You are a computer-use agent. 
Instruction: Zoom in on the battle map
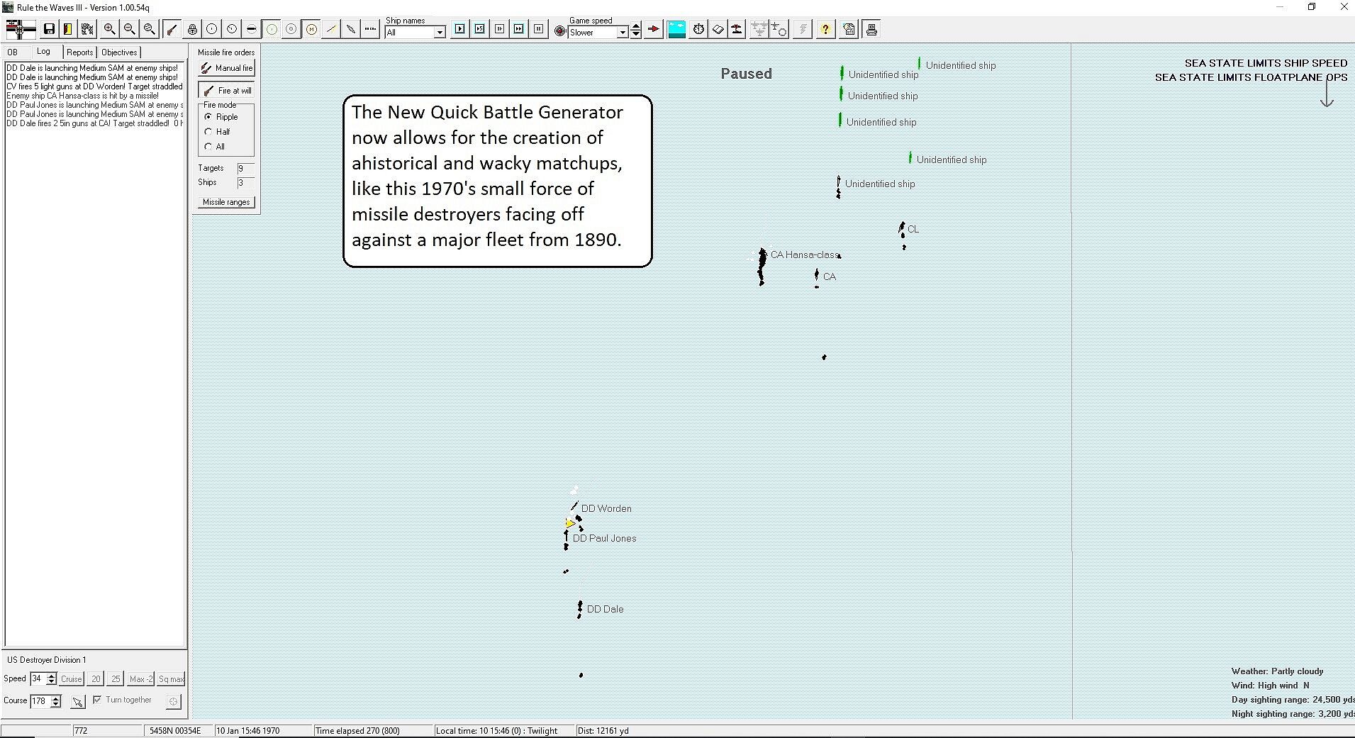[x=109, y=29]
